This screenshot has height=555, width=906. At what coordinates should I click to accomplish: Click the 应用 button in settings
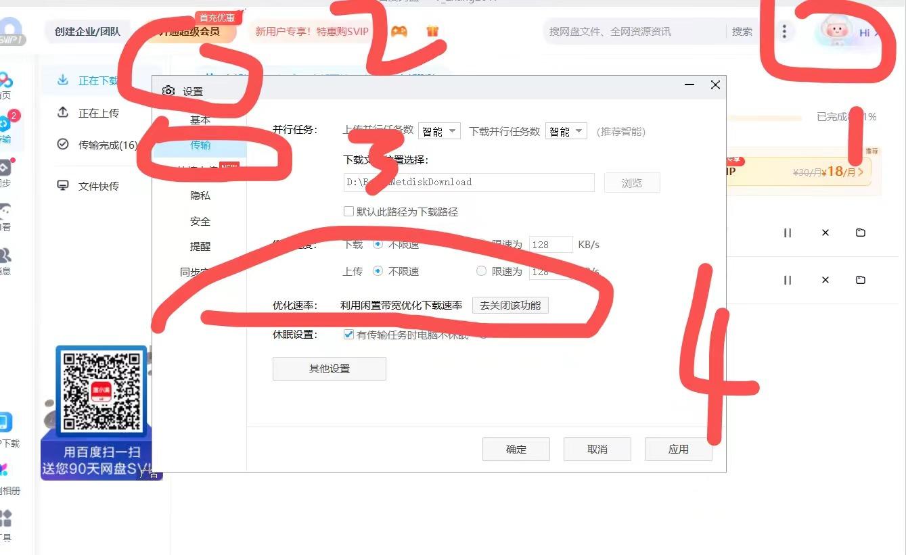(678, 450)
